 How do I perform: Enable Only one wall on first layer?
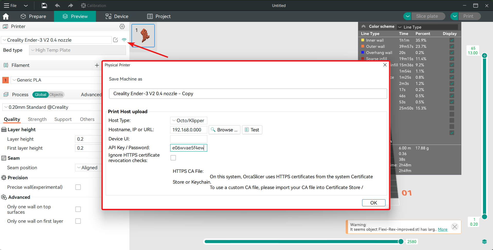click(x=78, y=221)
